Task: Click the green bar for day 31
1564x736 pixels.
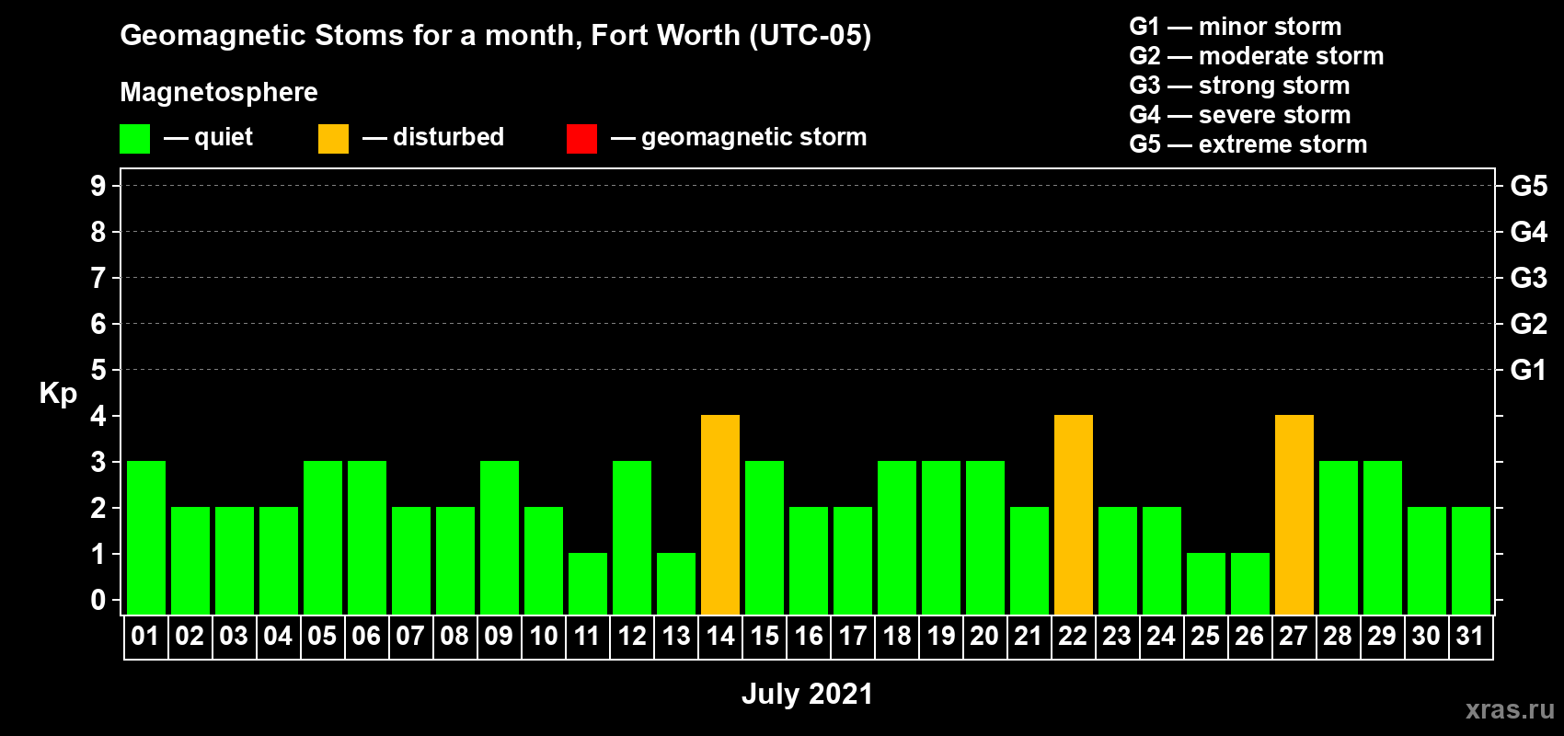Action: (1471, 561)
